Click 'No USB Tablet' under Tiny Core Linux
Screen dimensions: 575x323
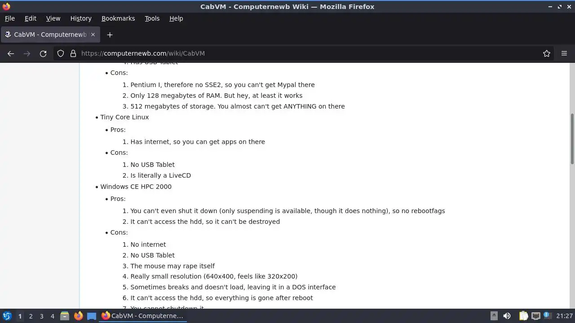point(152,165)
